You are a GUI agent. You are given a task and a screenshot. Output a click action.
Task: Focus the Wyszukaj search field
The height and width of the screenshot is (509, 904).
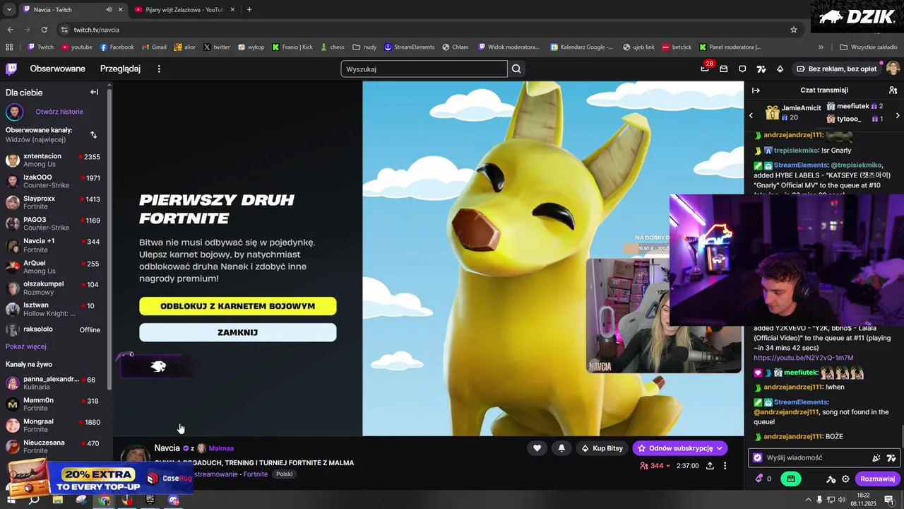pyautogui.click(x=424, y=69)
